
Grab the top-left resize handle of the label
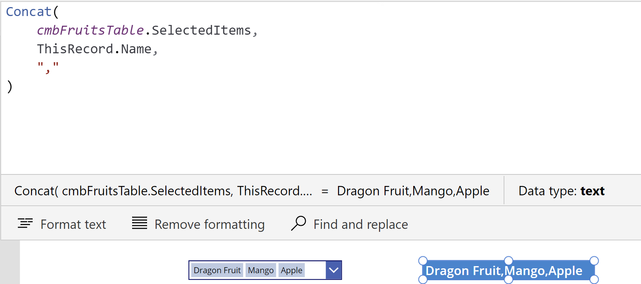[423, 261]
